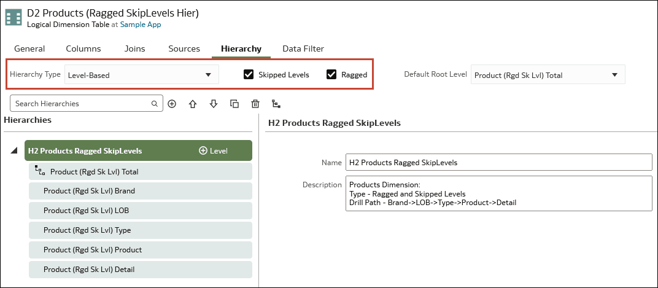Switch to the Columns tab

click(x=83, y=49)
